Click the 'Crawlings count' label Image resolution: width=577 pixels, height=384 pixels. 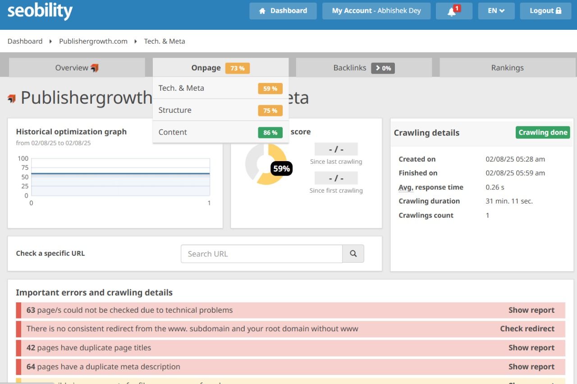coord(426,215)
